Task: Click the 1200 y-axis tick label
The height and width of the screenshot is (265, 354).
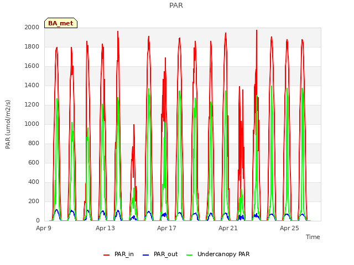Action: pos(32,104)
